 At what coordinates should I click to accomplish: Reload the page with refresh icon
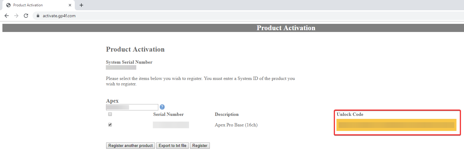point(26,16)
